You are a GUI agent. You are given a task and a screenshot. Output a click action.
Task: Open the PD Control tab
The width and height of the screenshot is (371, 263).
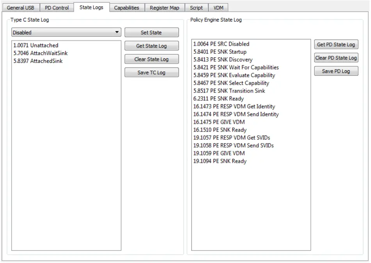pos(56,7)
